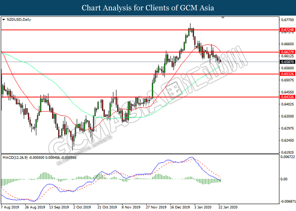Select the chart shift marker triangle at top
Screen dimensions: 296x211
pyautogui.click(x=223, y=18)
